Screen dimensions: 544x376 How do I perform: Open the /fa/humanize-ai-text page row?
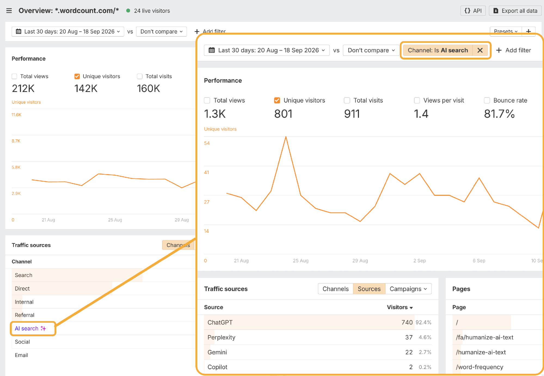point(497,337)
